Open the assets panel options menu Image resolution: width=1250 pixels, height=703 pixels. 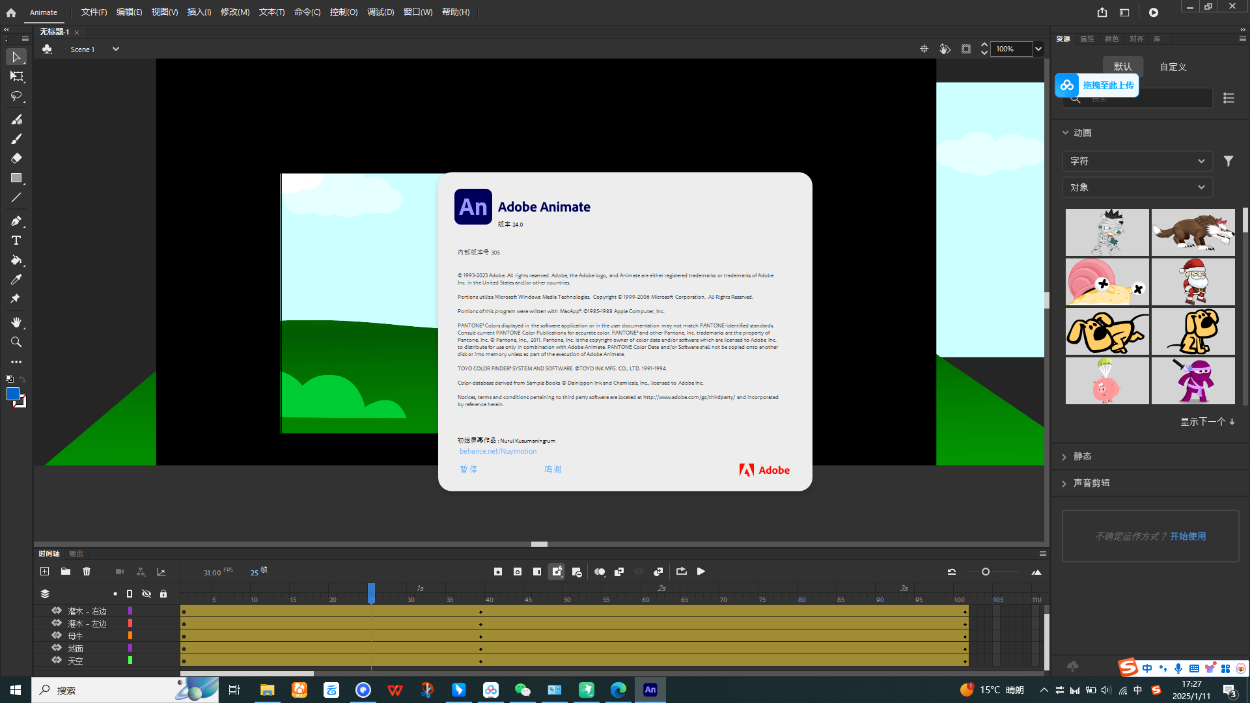pos(1242,39)
